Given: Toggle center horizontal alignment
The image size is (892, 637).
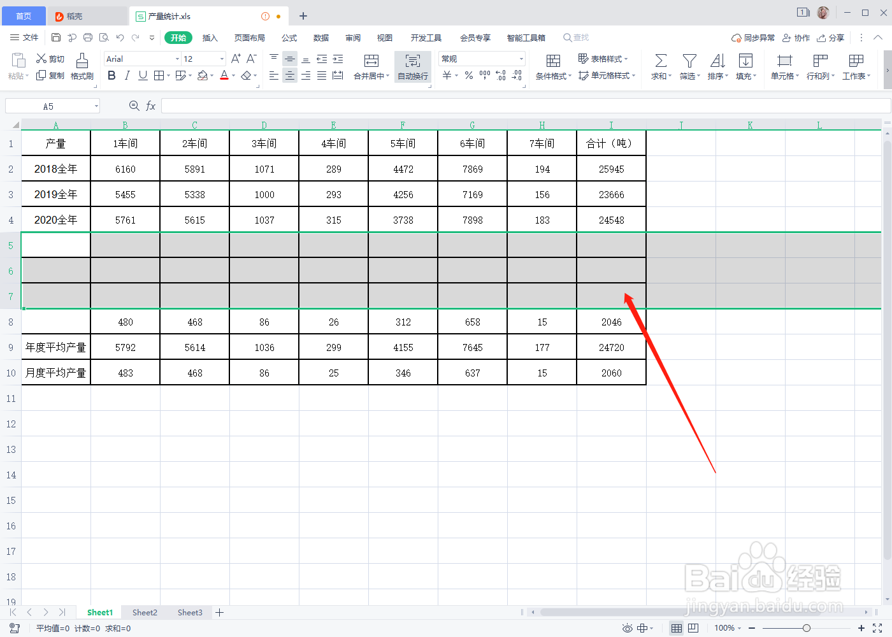Looking at the screenshot, I should pos(290,75).
